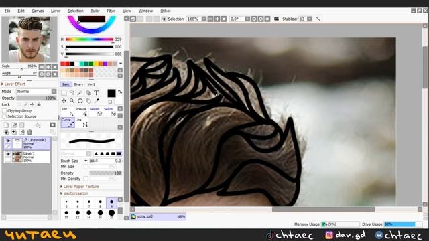Open the Layer menu

56,11
